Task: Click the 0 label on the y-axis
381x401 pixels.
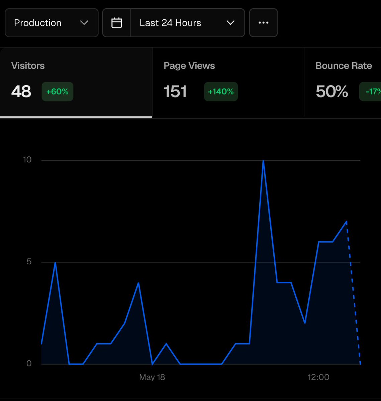Action: [29, 364]
